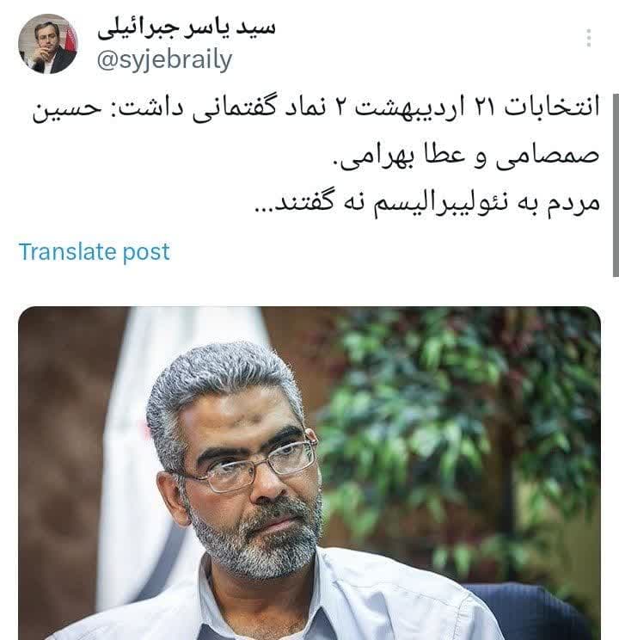Open the attached photo below the tweet

click(309, 473)
